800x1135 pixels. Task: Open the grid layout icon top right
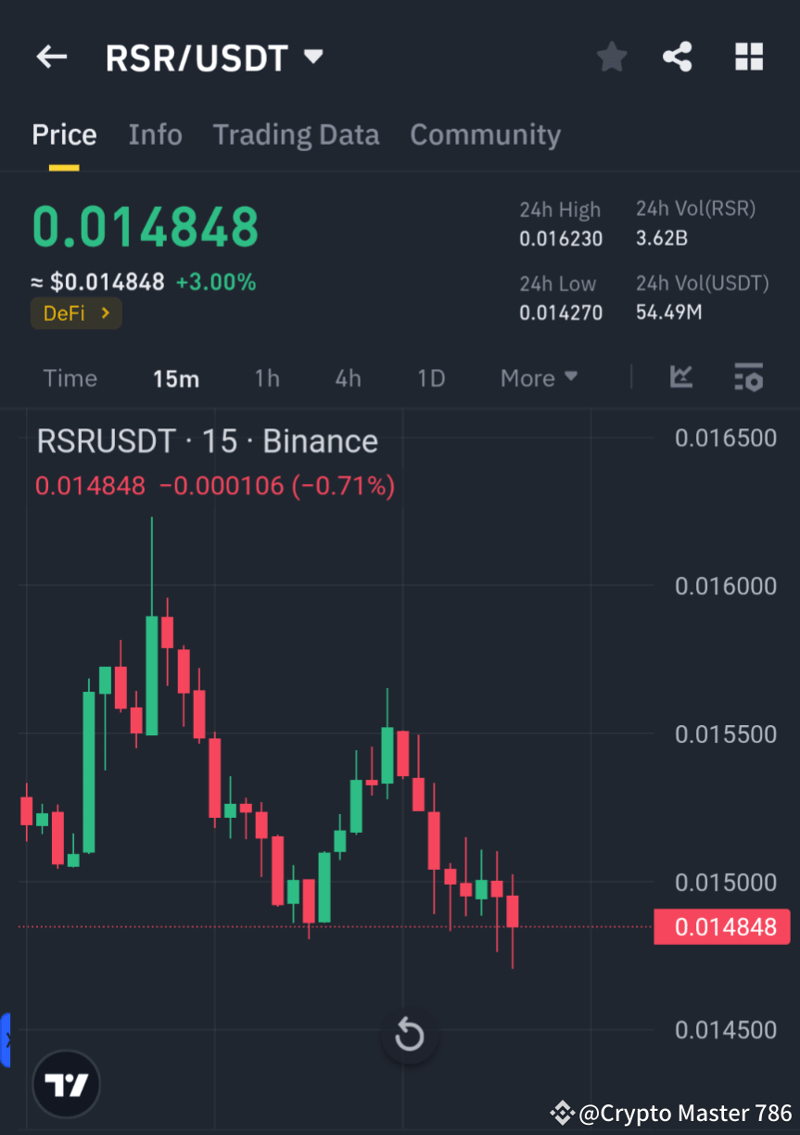click(x=748, y=57)
